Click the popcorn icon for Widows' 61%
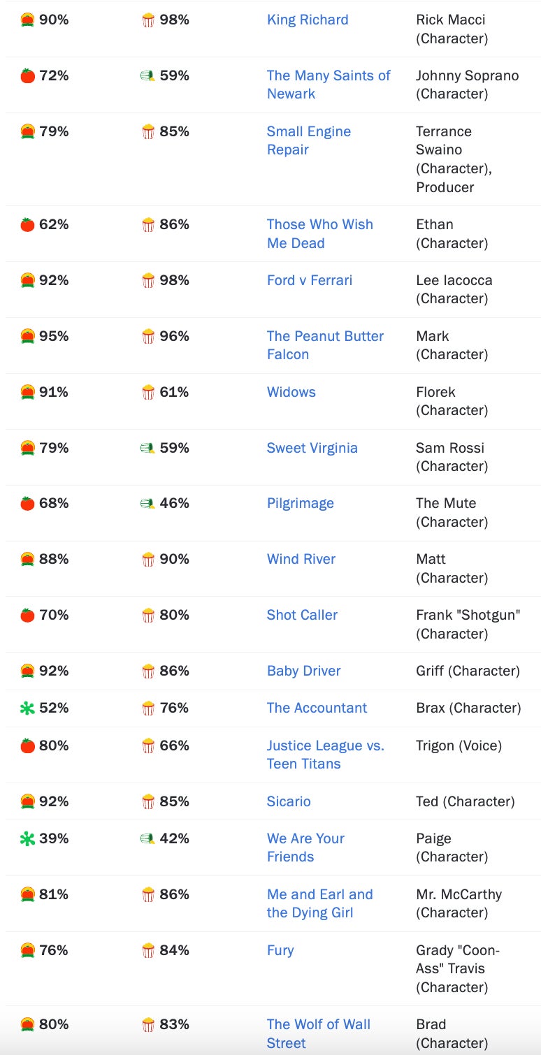Image resolution: width=541 pixels, height=1055 pixels. pos(148,393)
